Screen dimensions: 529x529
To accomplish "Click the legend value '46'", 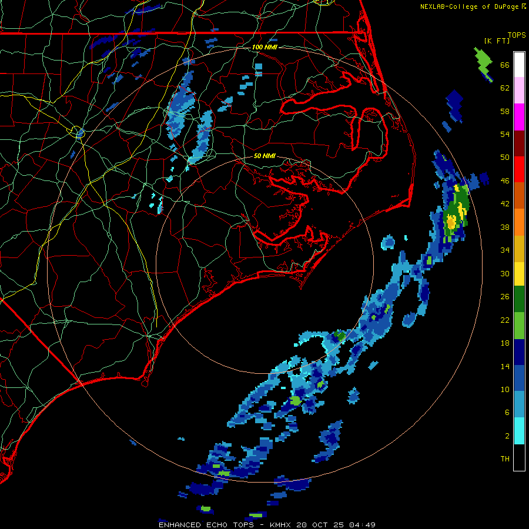I will pos(505,181).
